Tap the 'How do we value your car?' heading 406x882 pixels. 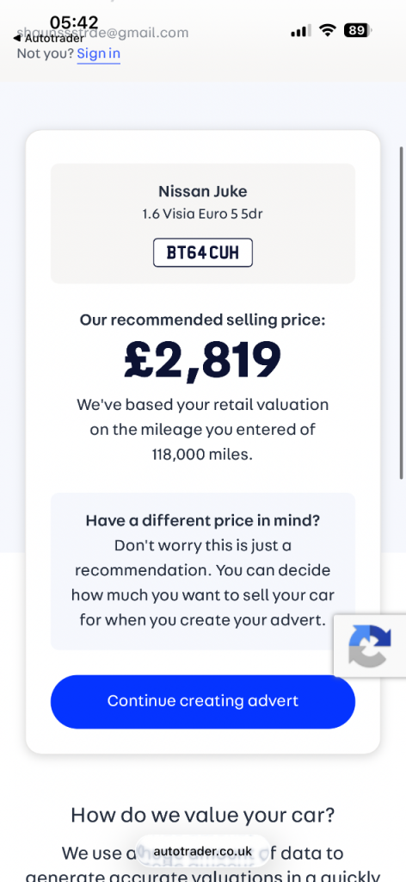pos(203,814)
